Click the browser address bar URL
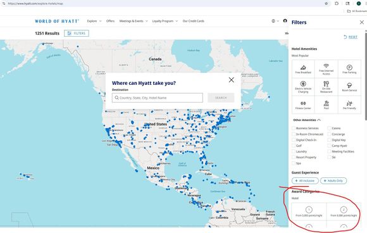 35,4
